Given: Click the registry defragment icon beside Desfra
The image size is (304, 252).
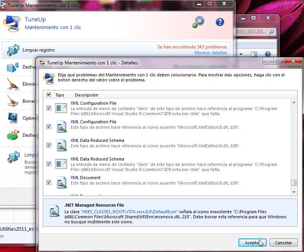Looking at the screenshot, I should [13, 67].
